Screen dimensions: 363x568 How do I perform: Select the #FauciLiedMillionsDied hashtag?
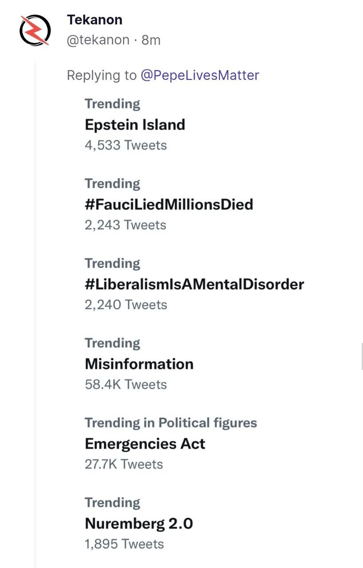click(x=169, y=205)
